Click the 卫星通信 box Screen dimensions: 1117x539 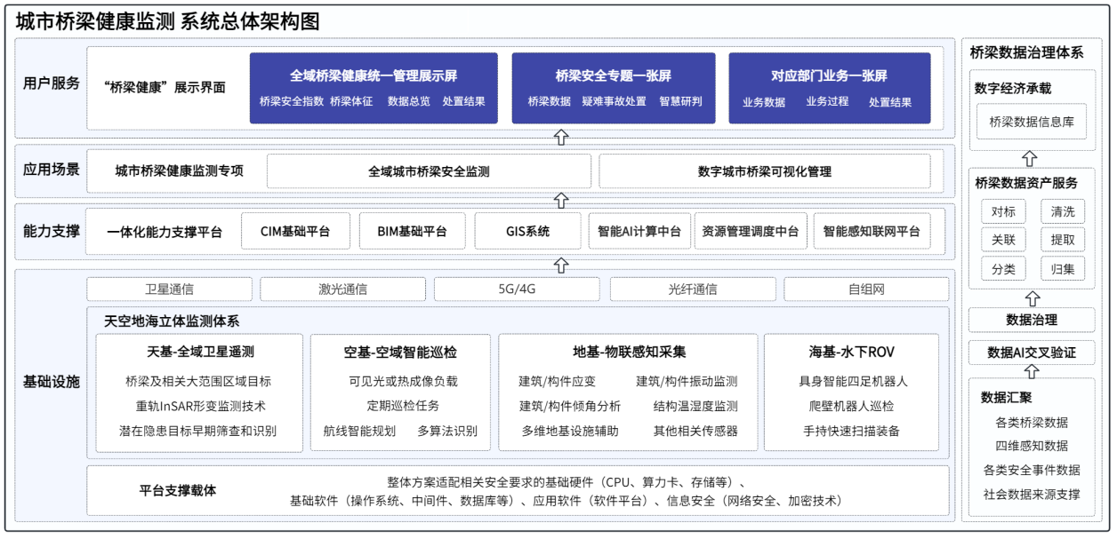(170, 289)
